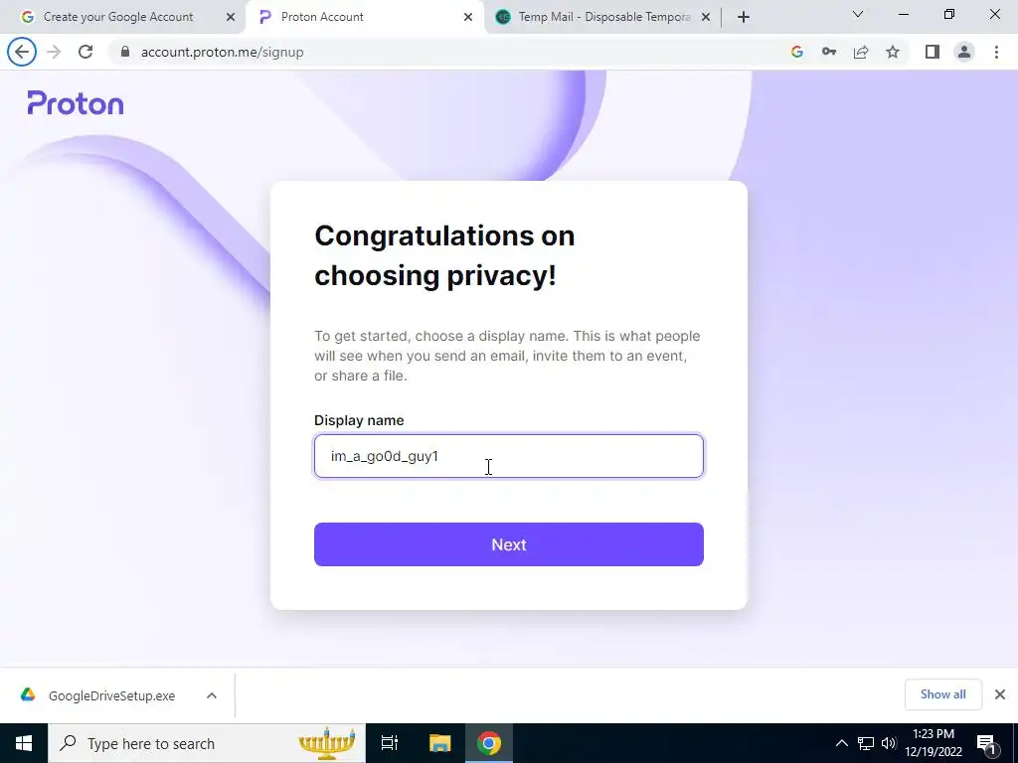Screen dimensions: 1018x763
Task: Go back using the browser back arrow
Action: [x=22, y=52]
